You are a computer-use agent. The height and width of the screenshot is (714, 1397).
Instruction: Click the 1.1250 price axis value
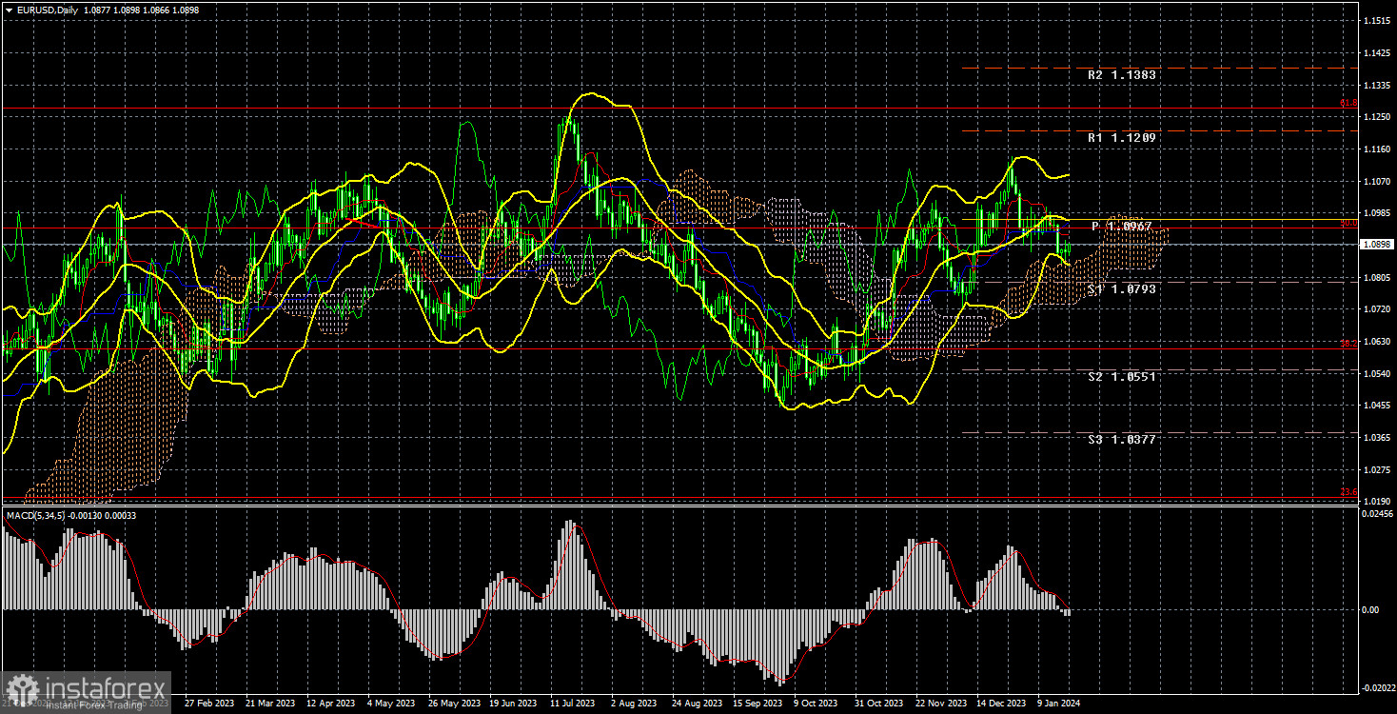click(1377, 117)
